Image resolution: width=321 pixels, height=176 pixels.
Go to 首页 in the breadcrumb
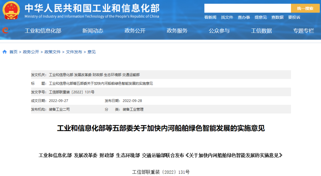coord(13,52)
